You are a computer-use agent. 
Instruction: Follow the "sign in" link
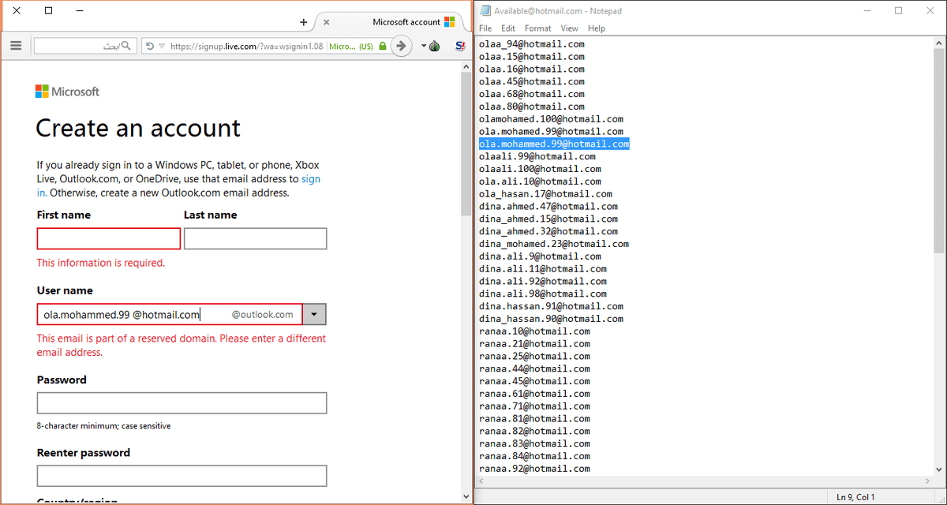(311, 179)
